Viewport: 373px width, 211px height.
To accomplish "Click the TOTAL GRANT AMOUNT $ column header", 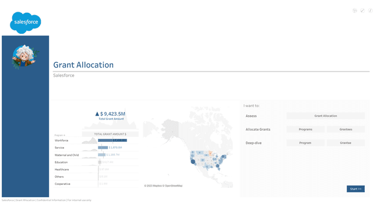I will (110, 134).
